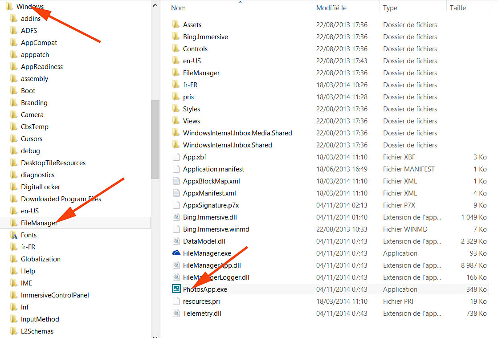Screen dimensions: 498x338
Task: Click the scroll up arrow in navigation pane
Action: pyautogui.click(x=155, y=5)
